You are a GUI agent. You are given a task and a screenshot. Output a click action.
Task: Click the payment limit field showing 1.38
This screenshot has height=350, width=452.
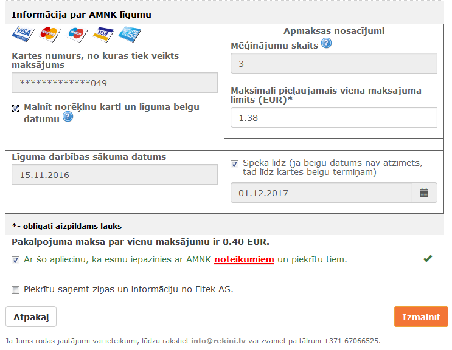334,117
